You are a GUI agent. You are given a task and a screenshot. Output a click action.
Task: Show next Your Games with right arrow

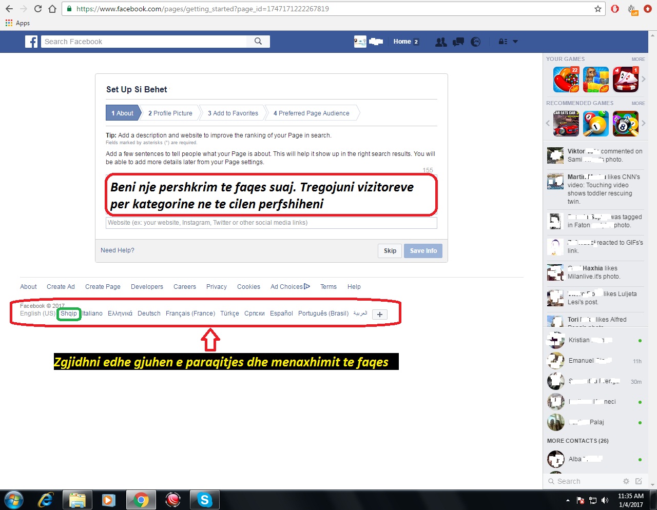tap(644, 80)
